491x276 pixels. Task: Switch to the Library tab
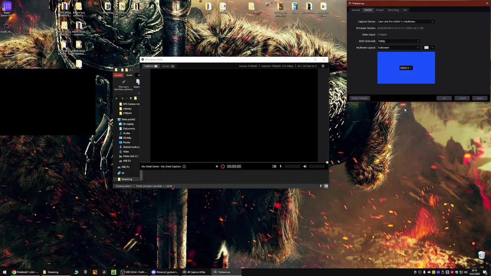(168, 66)
